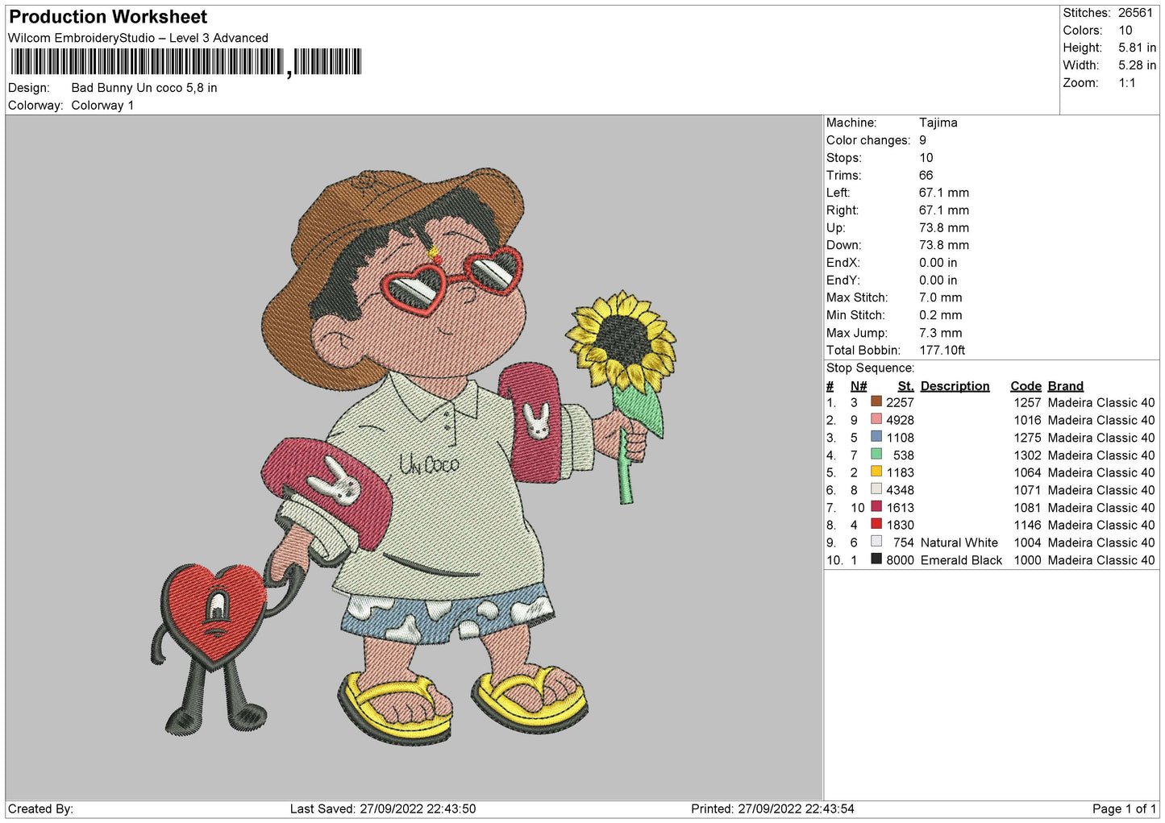
Task: Click the Machine value 'Tajima'
Action: tap(938, 123)
